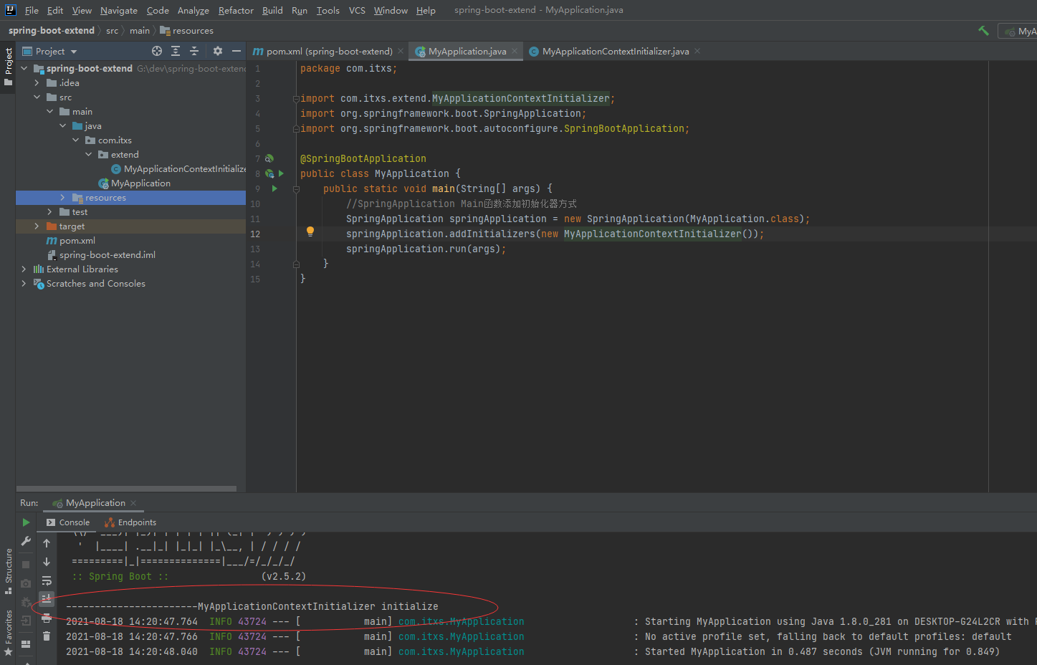Click the print console output icon

[x=47, y=618]
